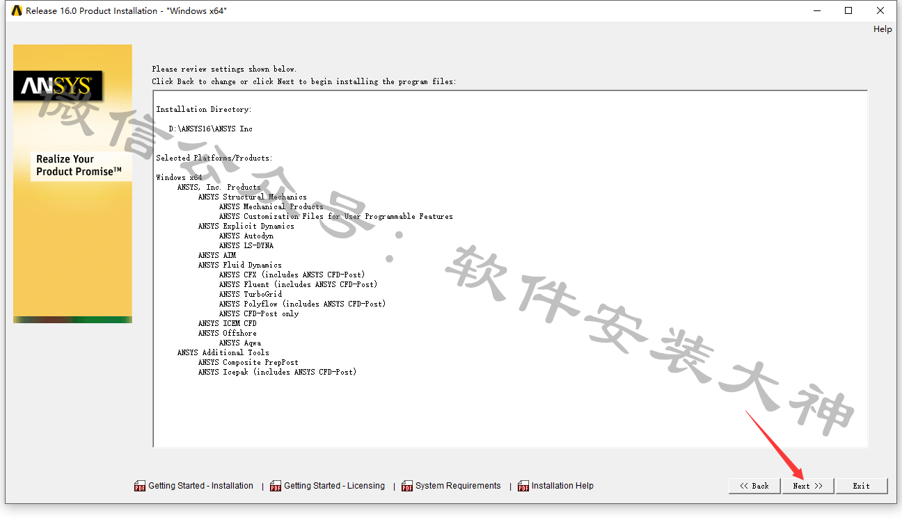This screenshot has width=902, height=531.
Task: Click the Exit button
Action: click(862, 486)
